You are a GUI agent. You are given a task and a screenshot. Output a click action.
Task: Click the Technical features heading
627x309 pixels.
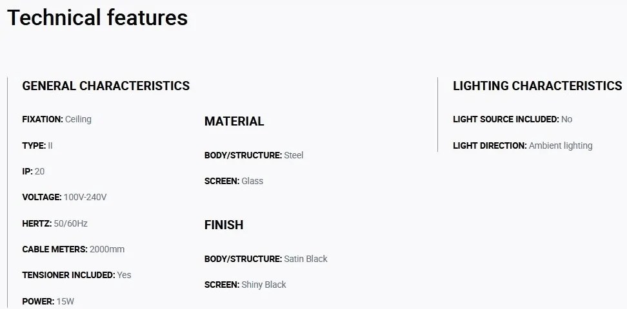(x=97, y=17)
